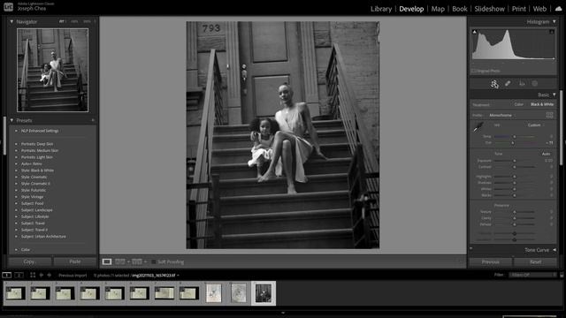Add a preset with the plus icon
Screen dimensions: 566x318
coord(93,120)
